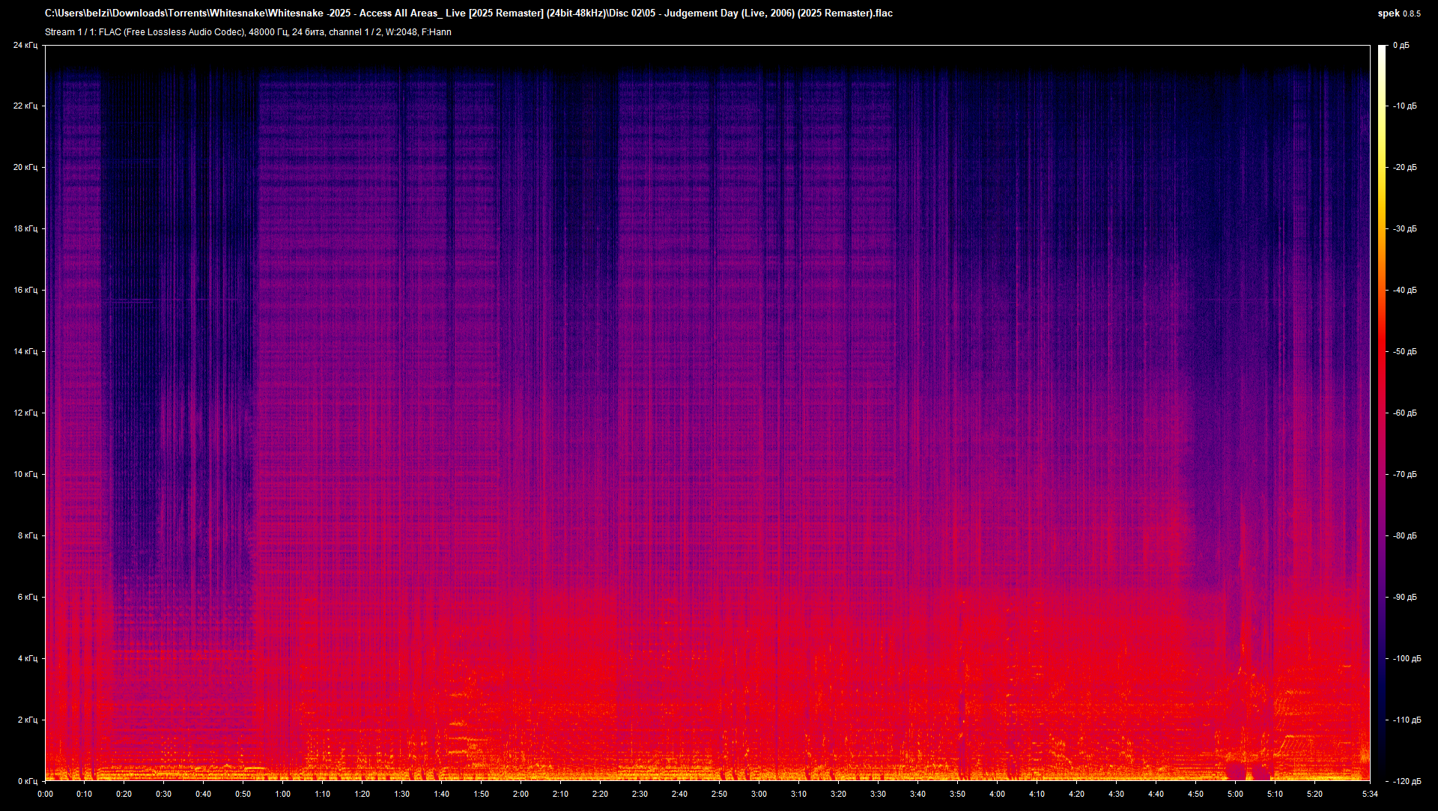1438x811 pixels.
Task: Click the 0:00 time axis marker
Action: point(45,794)
